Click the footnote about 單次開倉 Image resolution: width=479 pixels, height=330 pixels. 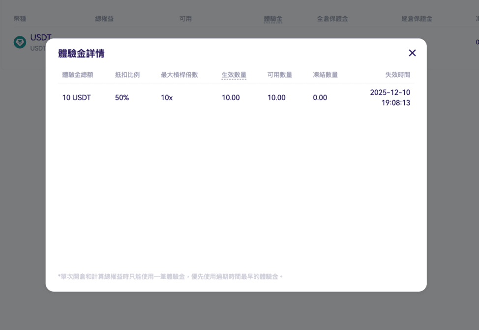pos(170,276)
